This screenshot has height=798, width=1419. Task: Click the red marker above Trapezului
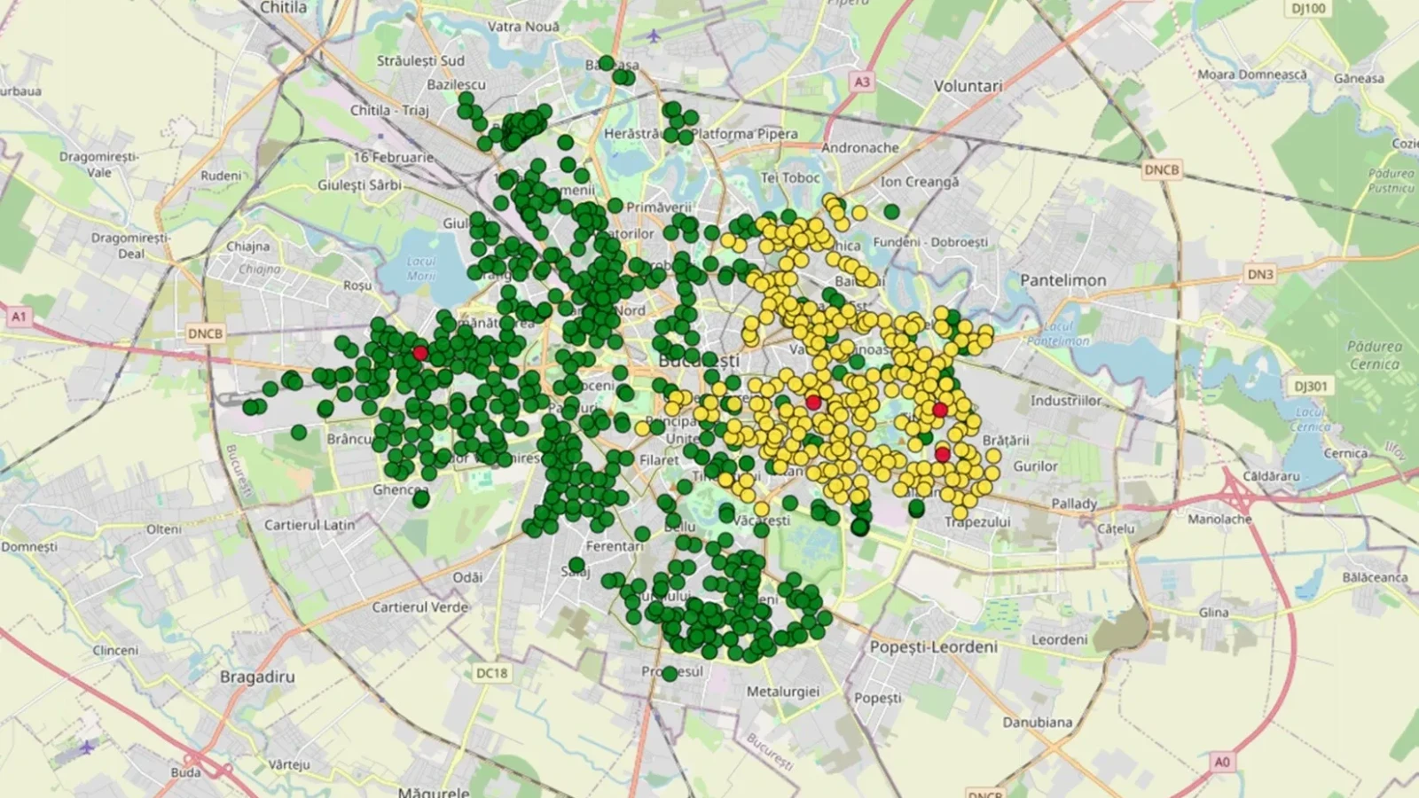943,453
